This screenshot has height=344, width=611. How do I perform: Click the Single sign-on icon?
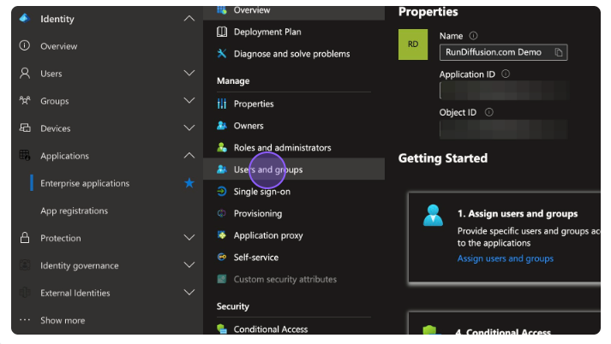[222, 192]
